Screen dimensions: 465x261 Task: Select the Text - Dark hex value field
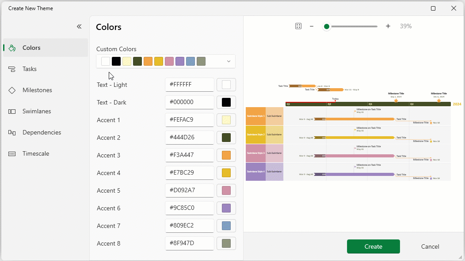189,102
